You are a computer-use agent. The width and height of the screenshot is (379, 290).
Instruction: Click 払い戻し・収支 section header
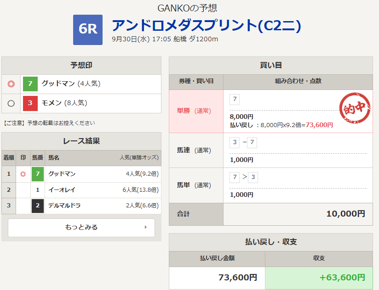[x=271, y=242]
